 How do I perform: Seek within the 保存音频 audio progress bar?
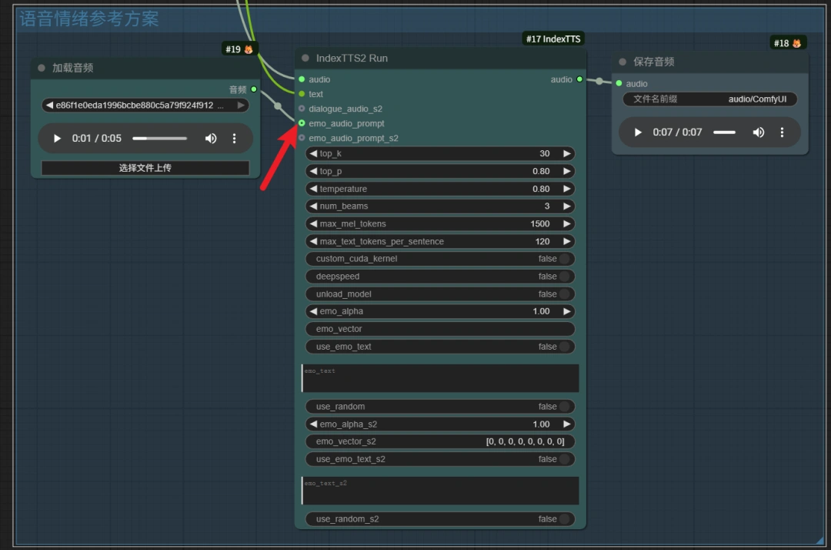pos(724,132)
